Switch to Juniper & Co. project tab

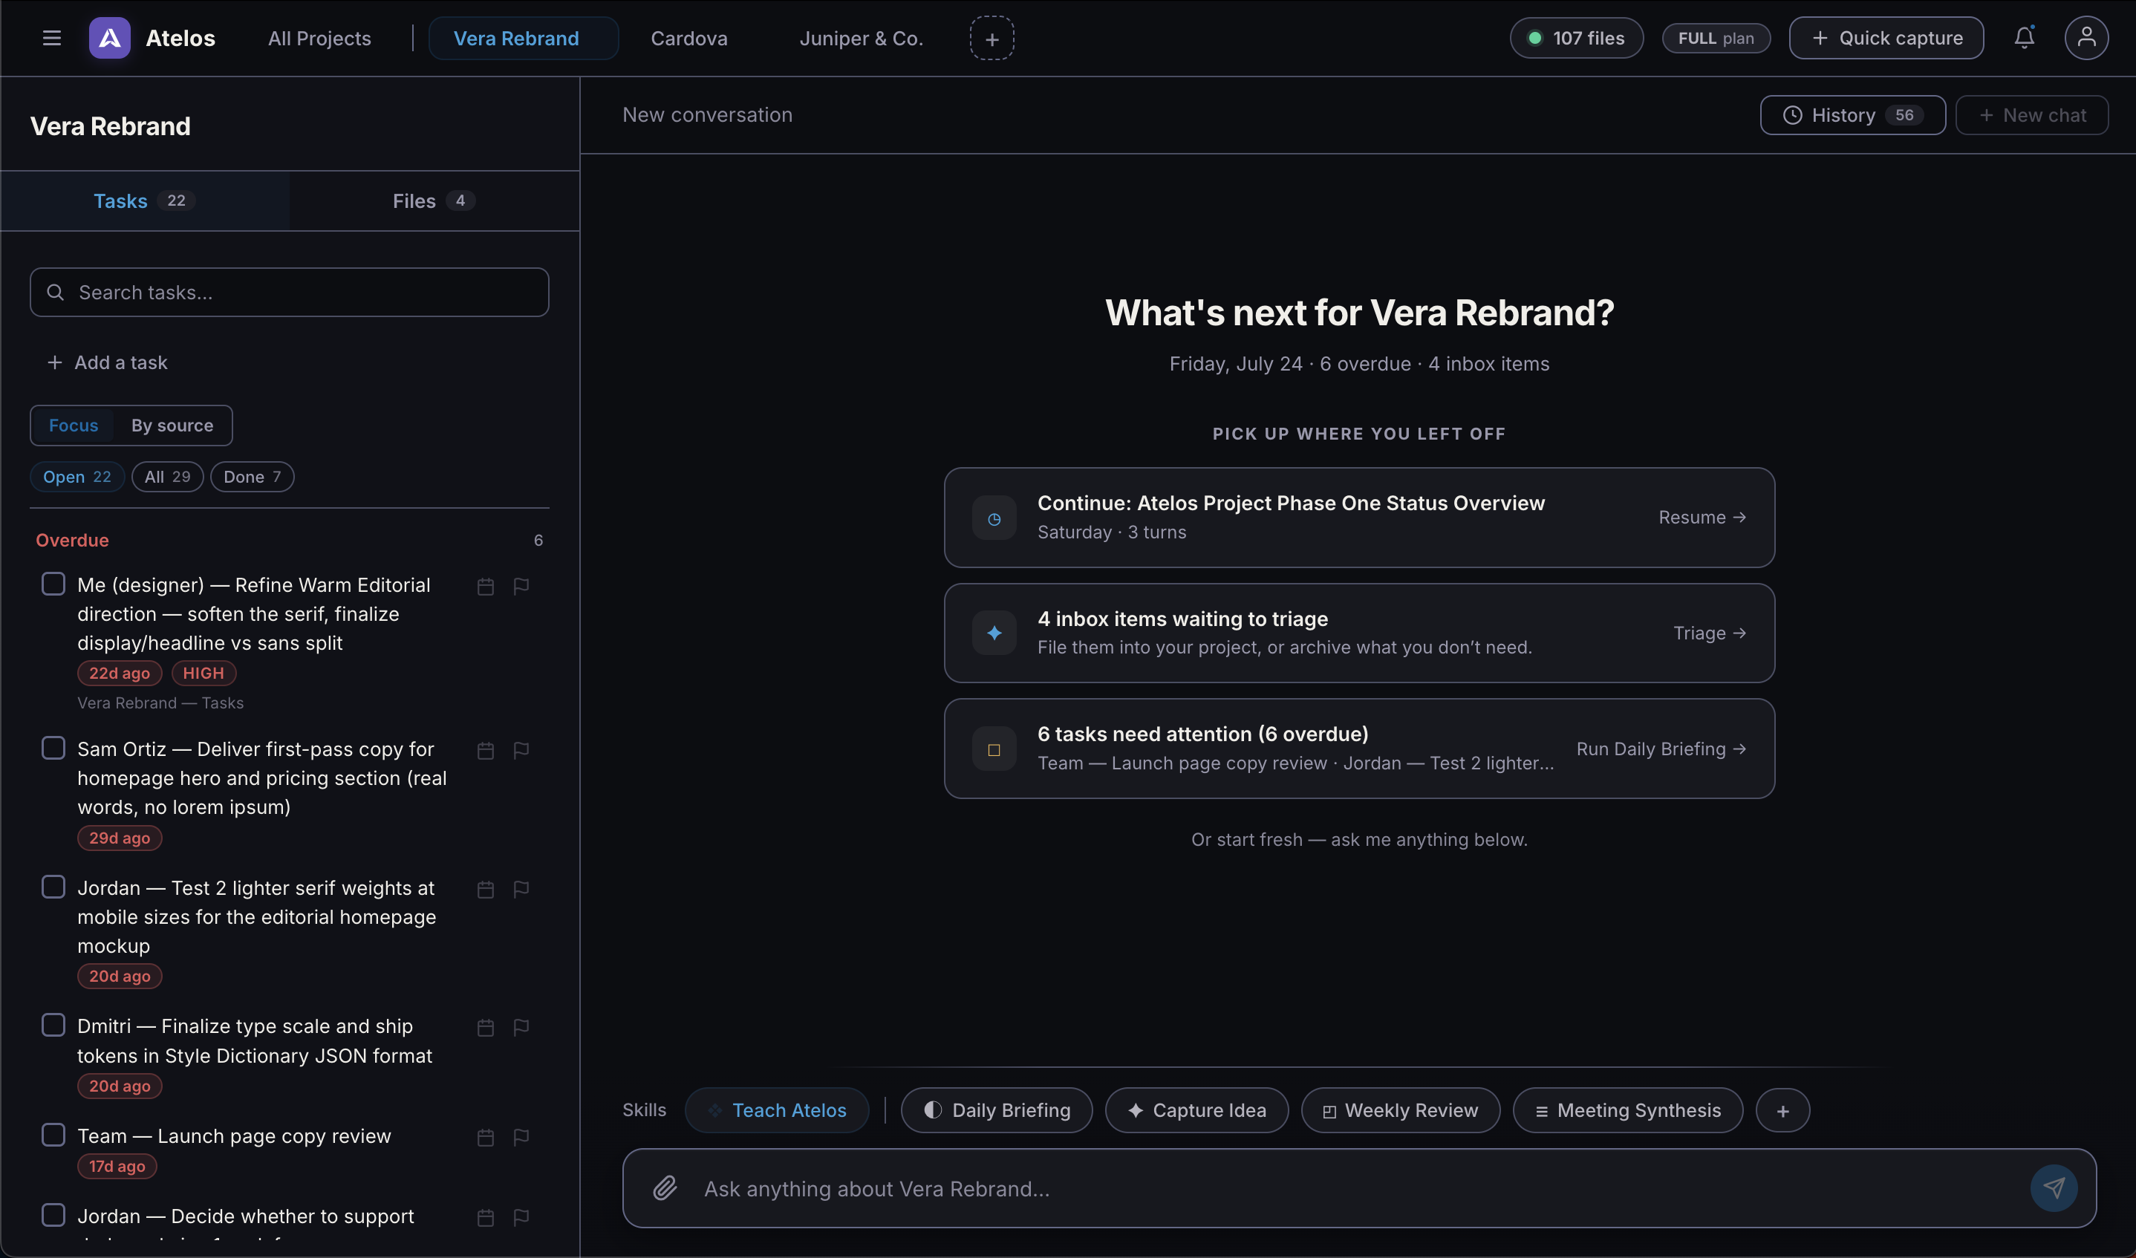pos(862,38)
